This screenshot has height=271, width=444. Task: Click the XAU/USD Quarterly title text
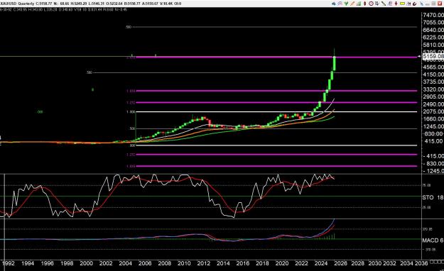(x=17, y=4)
